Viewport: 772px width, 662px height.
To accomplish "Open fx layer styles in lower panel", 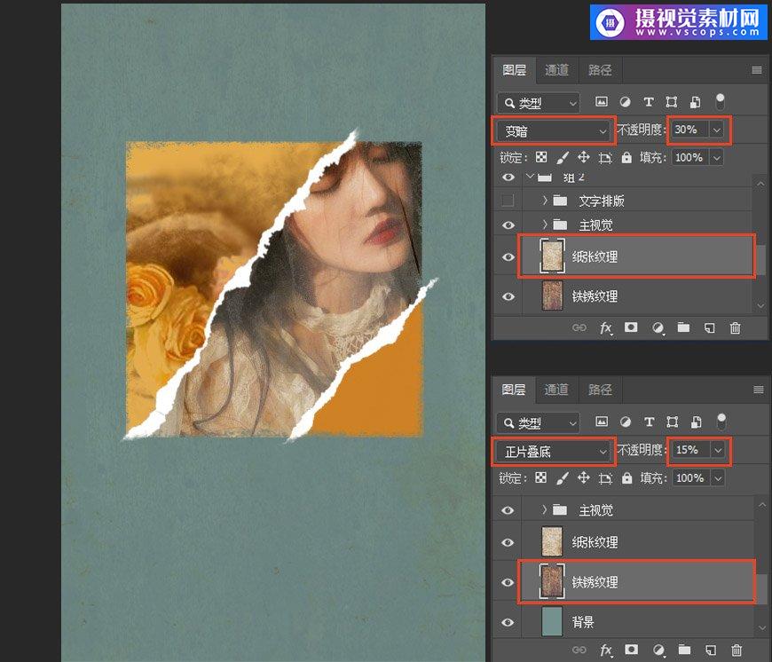I will [606, 650].
